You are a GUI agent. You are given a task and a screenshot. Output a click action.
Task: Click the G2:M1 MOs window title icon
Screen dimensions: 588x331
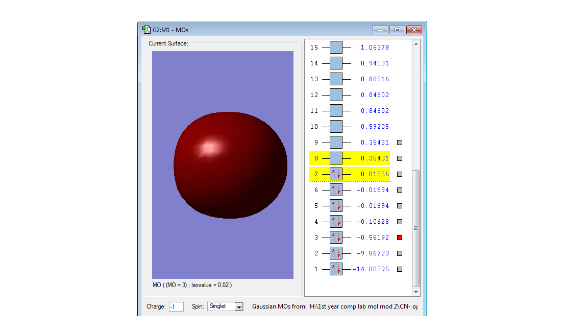click(146, 30)
